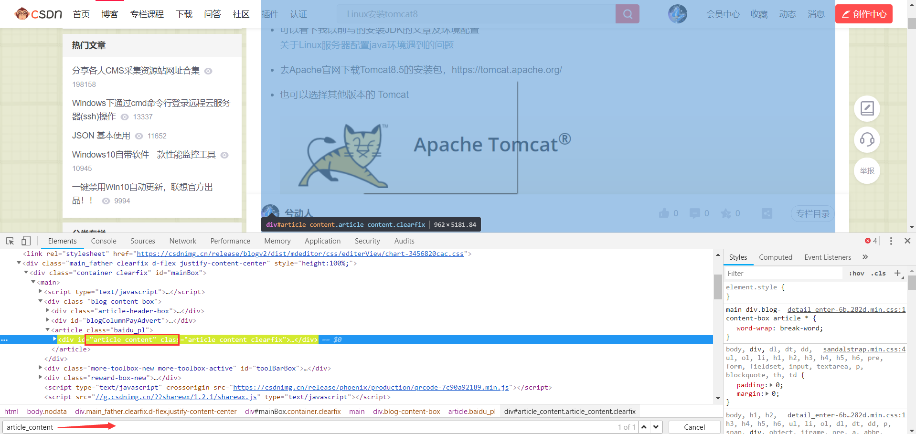Viewport: 916px width, 434px height.
Task: Click the search next result arrow
Action: point(656,427)
